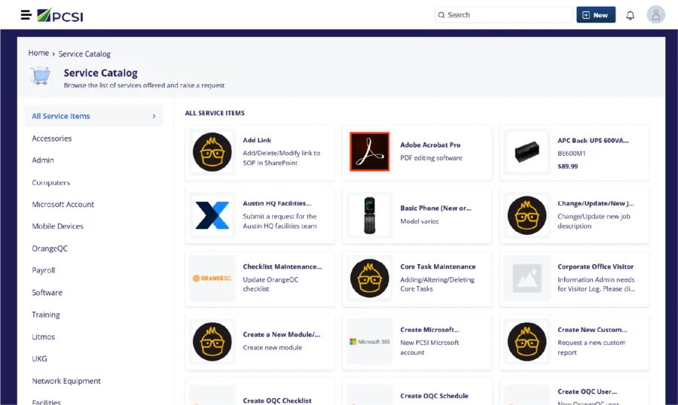Click the Add Link mascot icon
678x405 pixels.
pyautogui.click(x=212, y=152)
